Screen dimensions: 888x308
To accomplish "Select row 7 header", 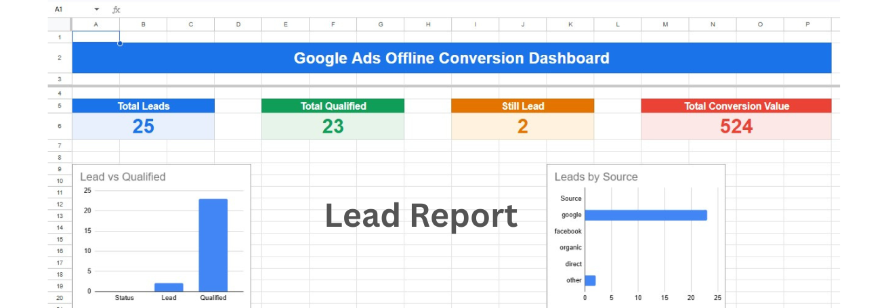I will (60, 146).
